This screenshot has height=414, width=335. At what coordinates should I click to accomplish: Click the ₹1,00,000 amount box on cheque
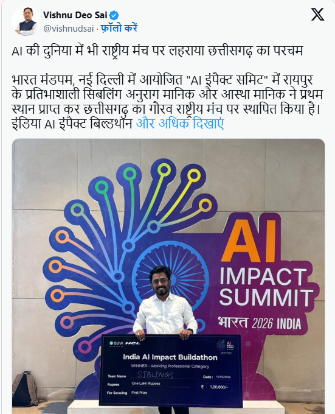pyautogui.click(x=216, y=387)
